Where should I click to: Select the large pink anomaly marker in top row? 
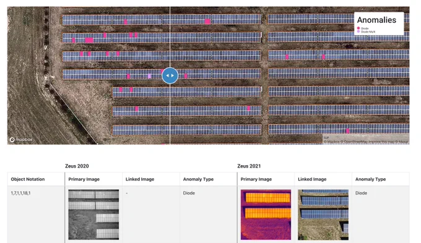click(x=207, y=22)
